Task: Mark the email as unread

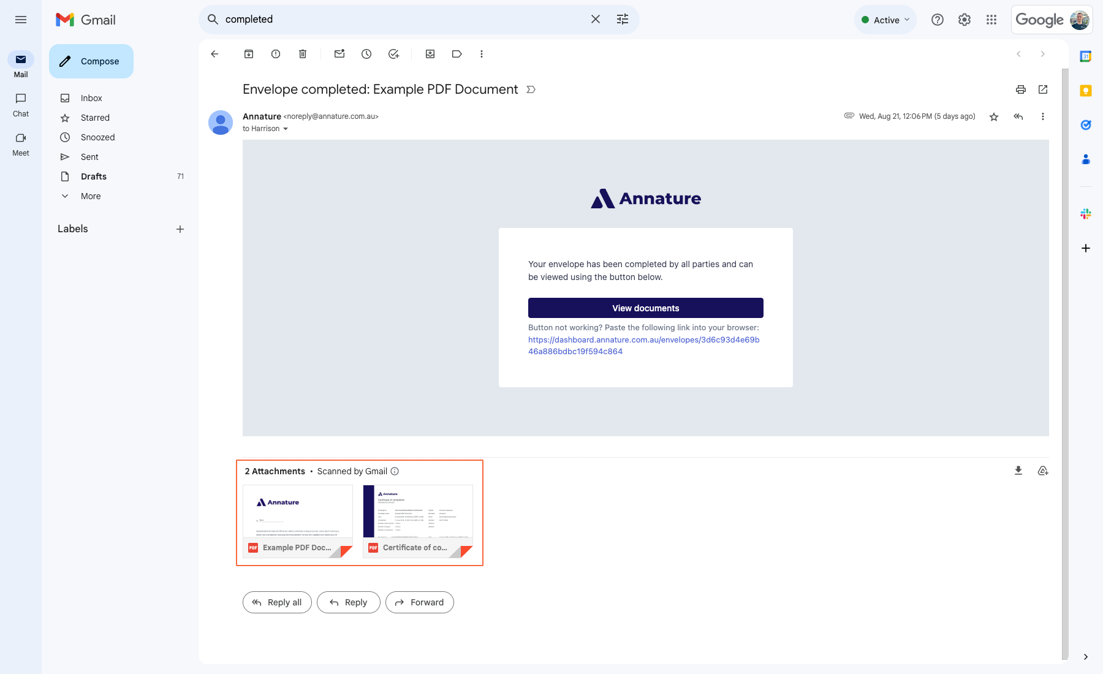Action: (339, 54)
